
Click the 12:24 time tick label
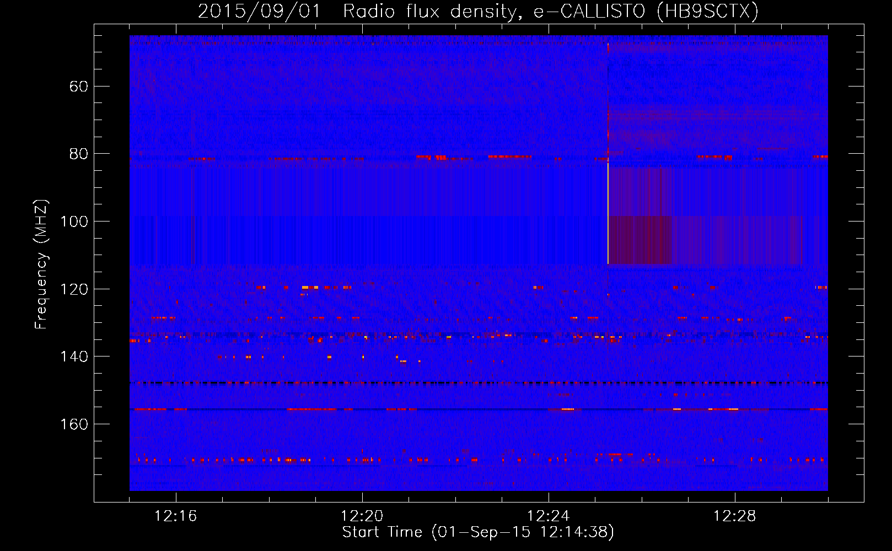point(549,516)
